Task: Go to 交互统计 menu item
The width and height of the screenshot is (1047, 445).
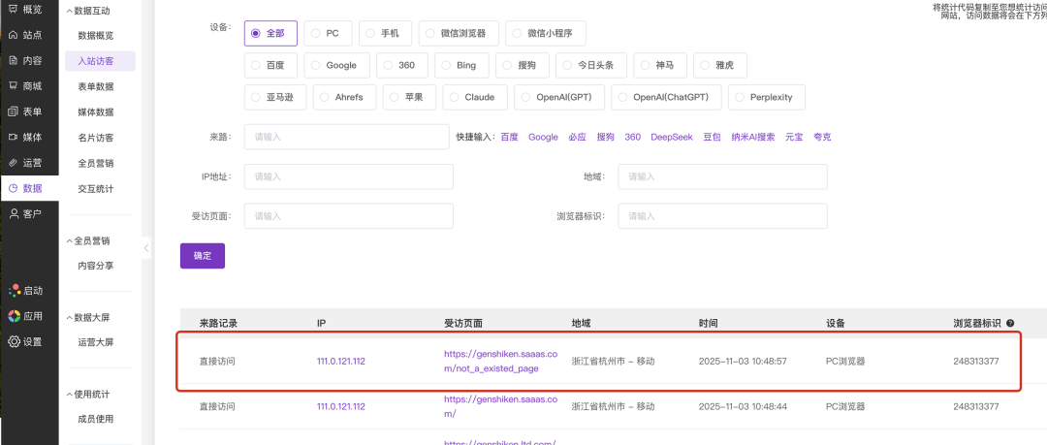Action: tap(95, 188)
